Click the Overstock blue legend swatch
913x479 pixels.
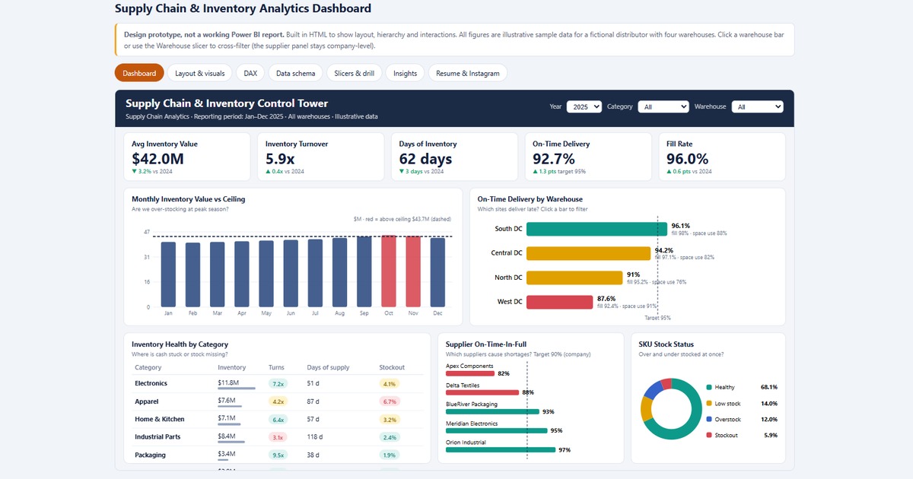(709, 419)
